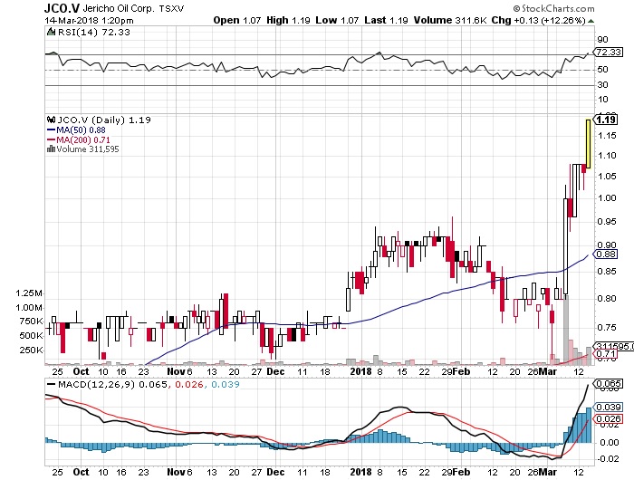Image resolution: width=634 pixels, height=480 pixels.
Task: Click the 1.25M volume scale label
Action: point(29,293)
